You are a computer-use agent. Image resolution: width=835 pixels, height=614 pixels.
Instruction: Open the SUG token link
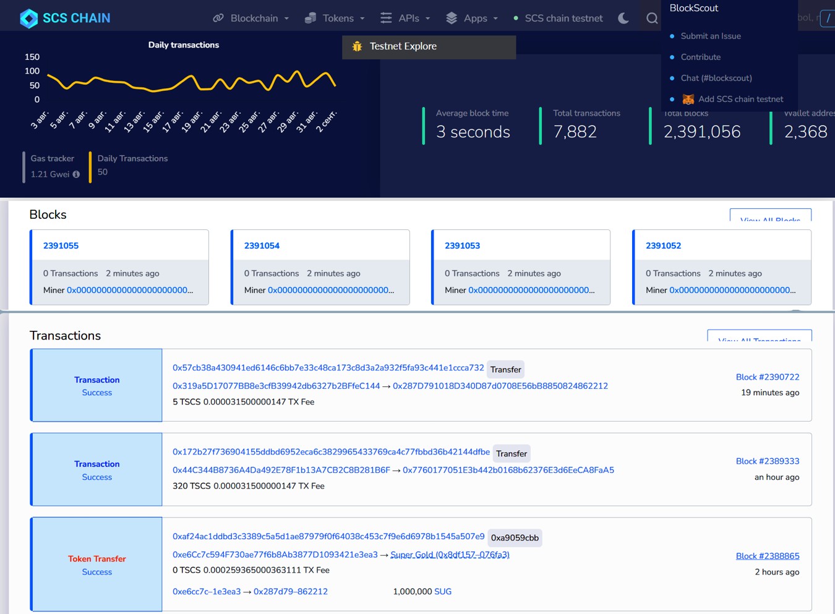pos(443,592)
